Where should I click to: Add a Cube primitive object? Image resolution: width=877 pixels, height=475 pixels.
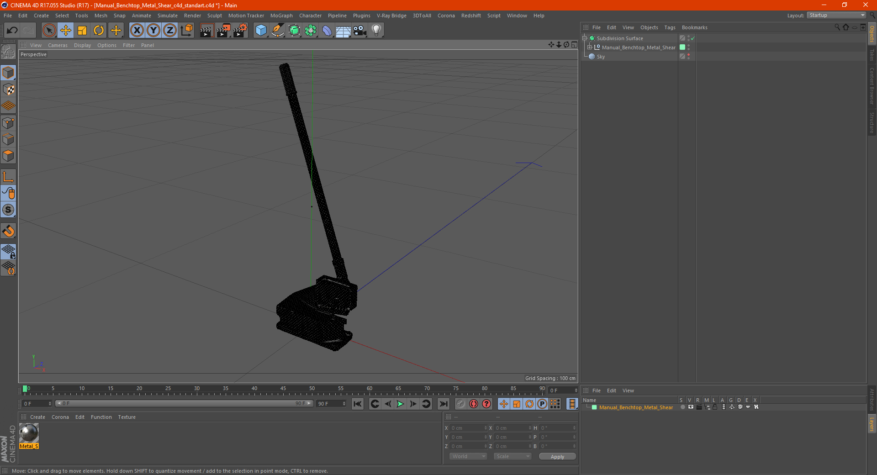click(x=261, y=30)
